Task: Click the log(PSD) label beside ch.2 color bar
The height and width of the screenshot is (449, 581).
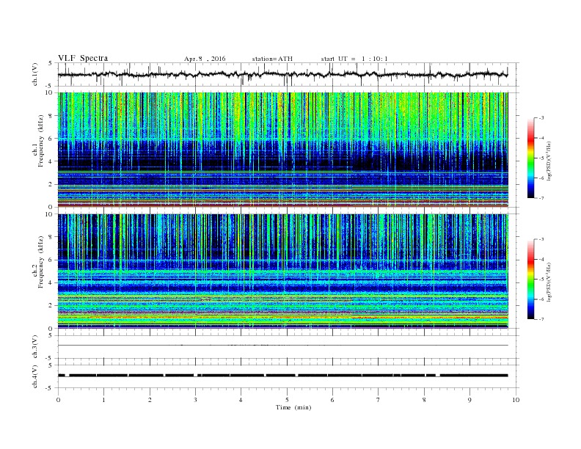Action: point(549,282)
